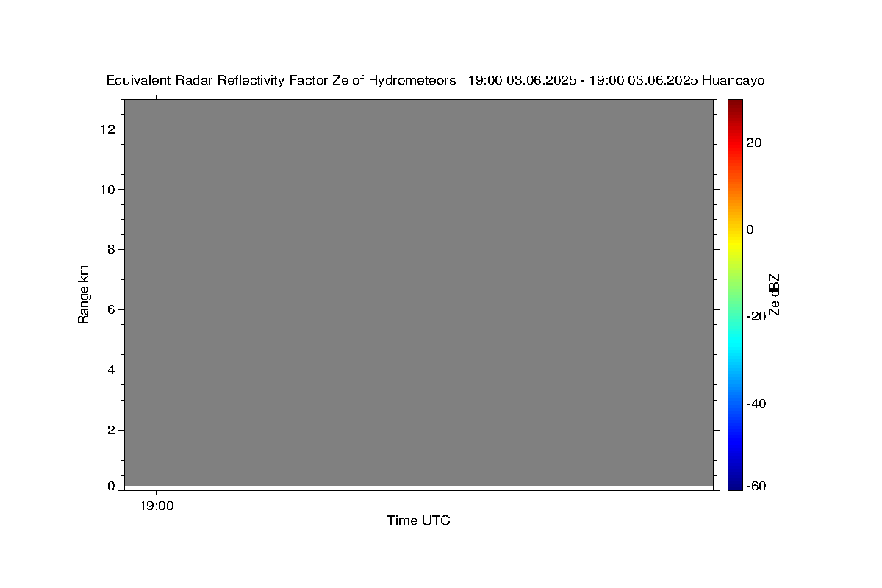
Task: Click the gray reflectivity plot area
Action: click(419, 293)
